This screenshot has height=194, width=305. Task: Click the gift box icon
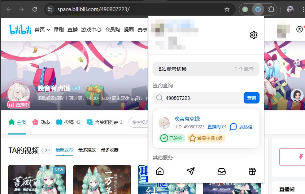252,171
